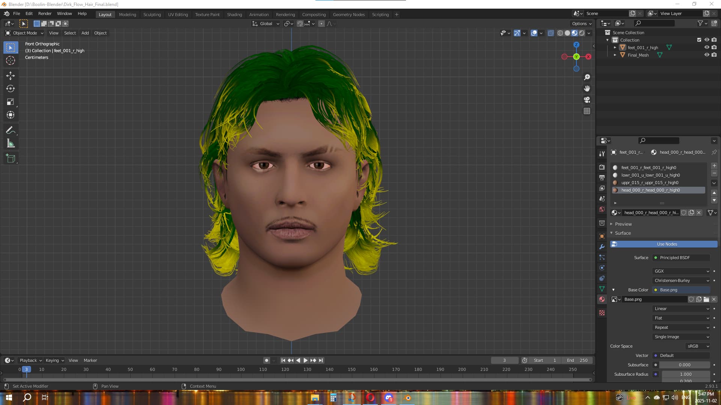721x405 pixels.
Task: Hide feet_001_r_high object in viewport
Action: click(706, 48)
